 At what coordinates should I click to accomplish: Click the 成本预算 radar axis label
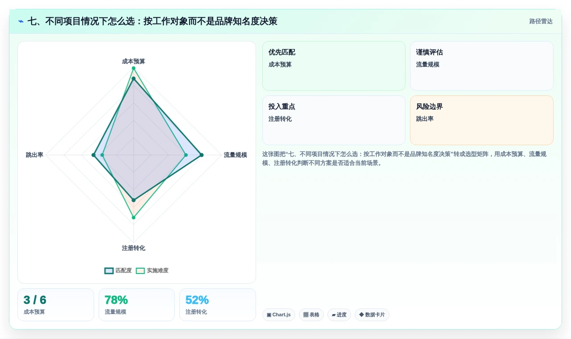[133, 61]
